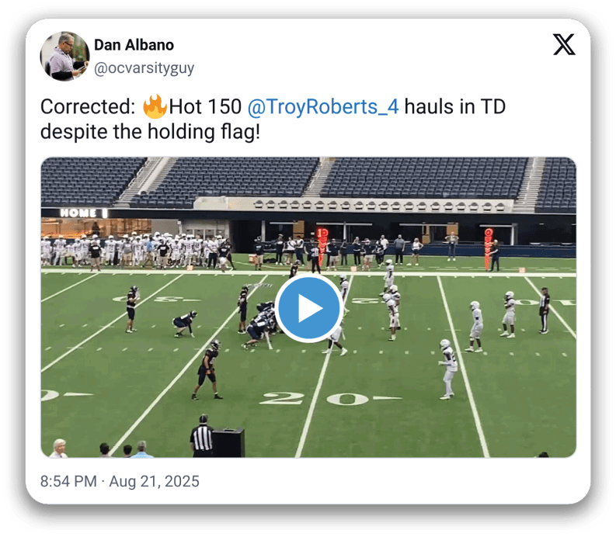The width and height of the screenshot is (616, 537).
Task: Click the official standing at far right
Action: [544, 310]
